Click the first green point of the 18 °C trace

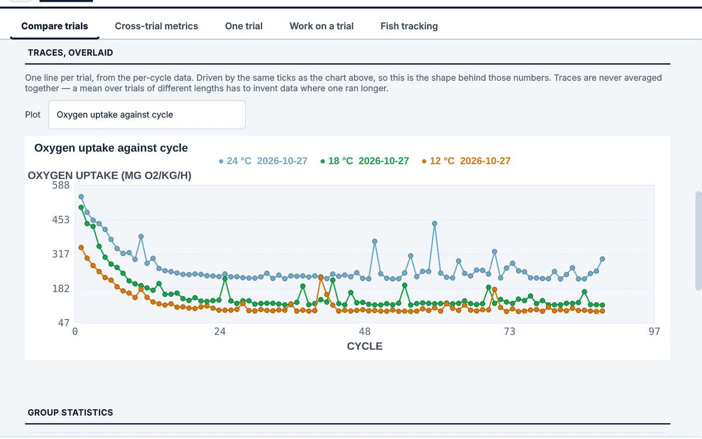(x=81, y=207)
